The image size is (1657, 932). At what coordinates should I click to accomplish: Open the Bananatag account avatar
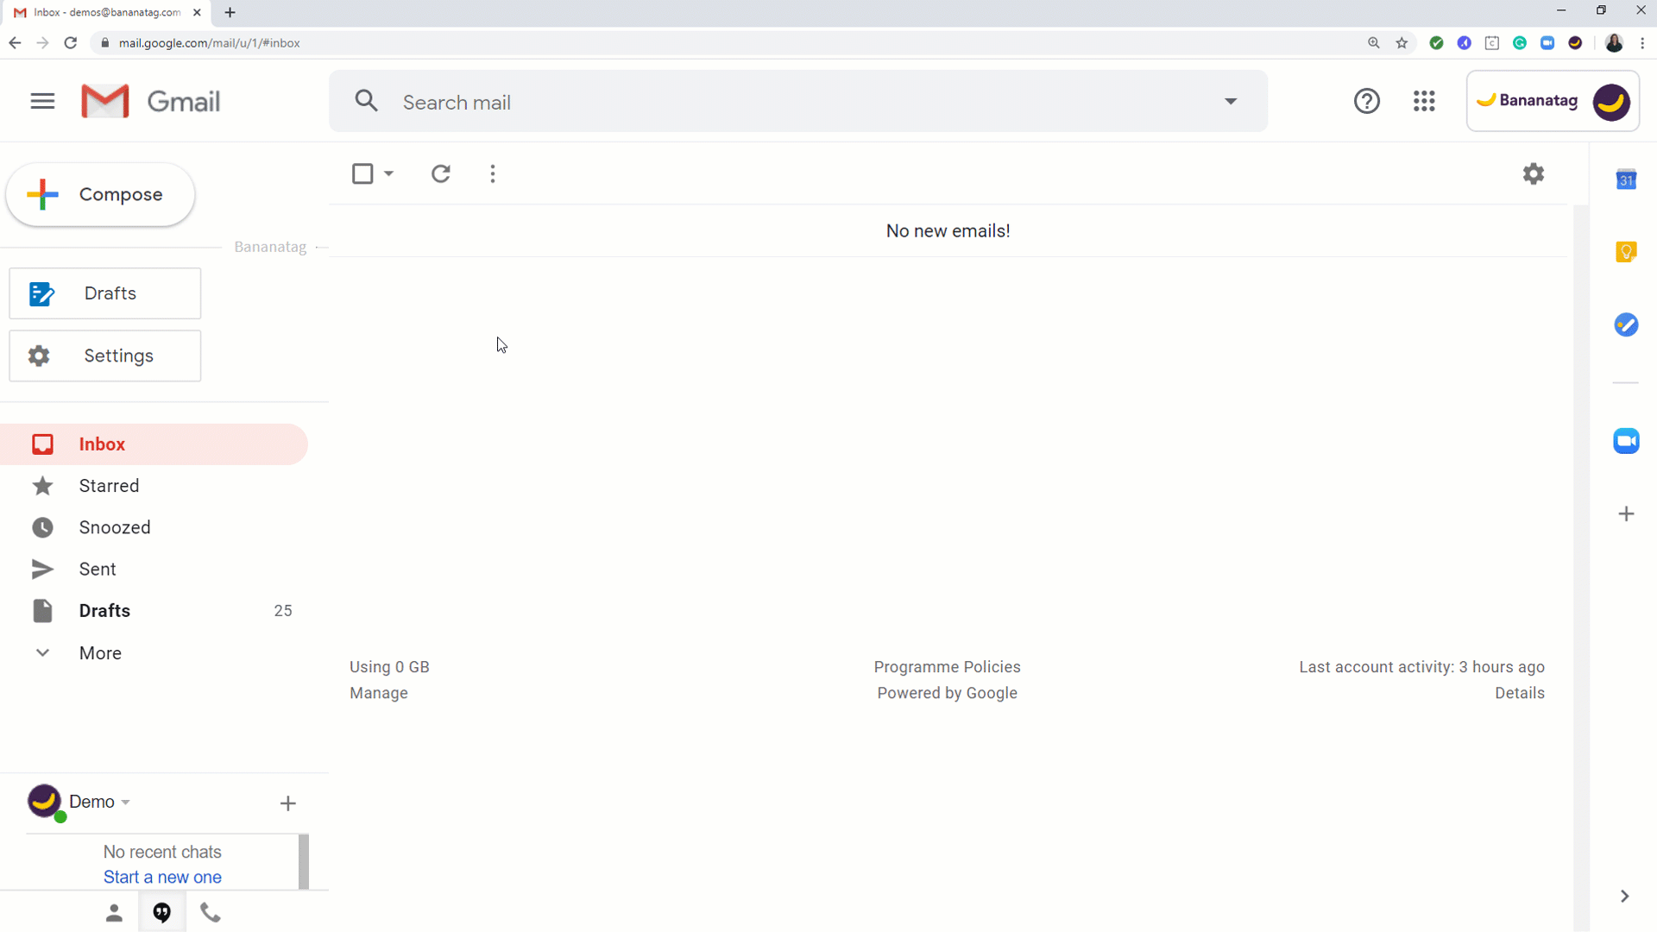coord(1610,102)
